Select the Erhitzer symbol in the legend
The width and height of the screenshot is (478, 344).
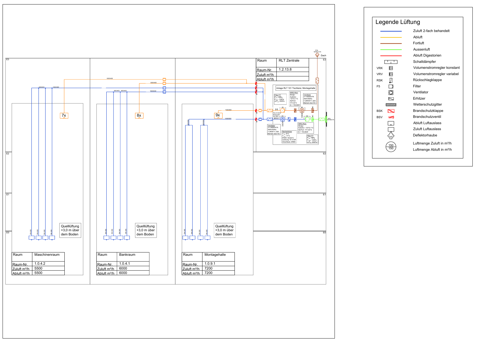[x=391, y=99]
